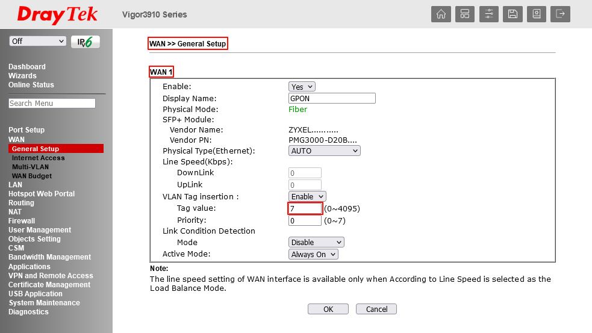Click the Tag value field

point(305,209)
